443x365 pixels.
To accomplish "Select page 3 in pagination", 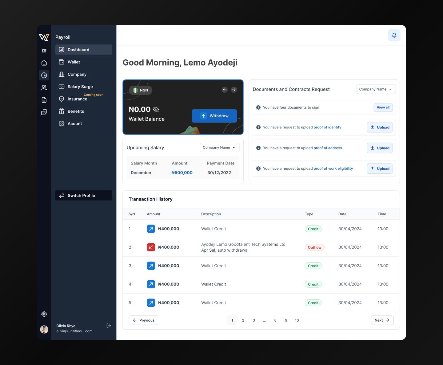I will (x=254, y=320).
